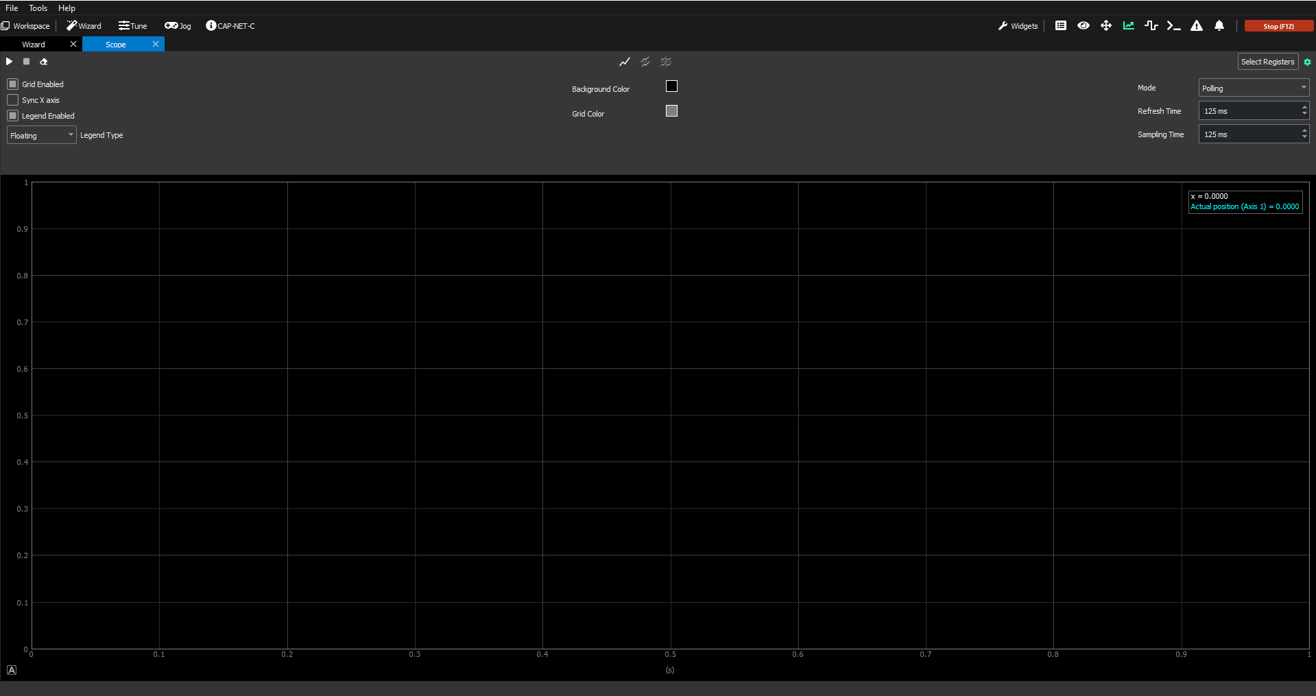The image size is (1316, 696).
Task: Open the Background Color swatch
Action: [671, 86]
